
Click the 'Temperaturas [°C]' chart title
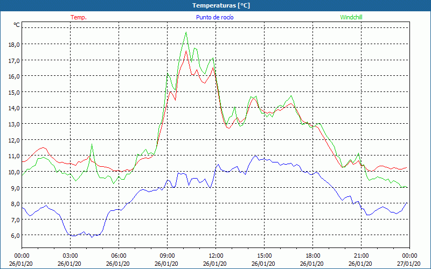221,5
